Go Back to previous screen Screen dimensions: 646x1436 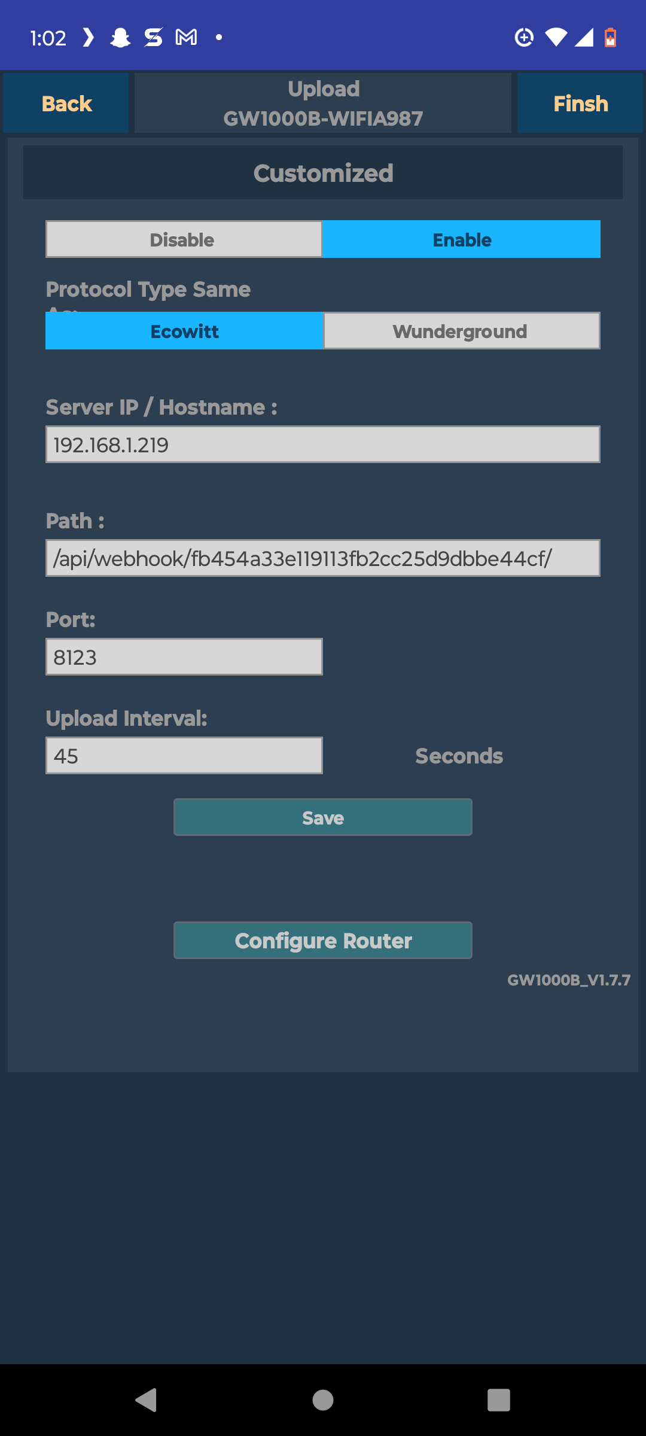[x=66, y=104]
